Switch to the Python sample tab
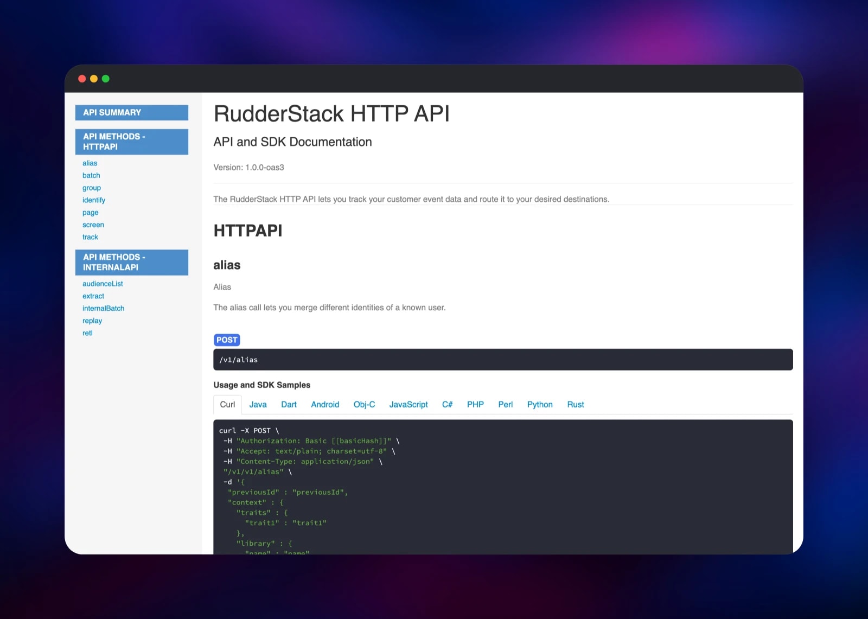This screenshot has width=868, height=619. (540, 405)
